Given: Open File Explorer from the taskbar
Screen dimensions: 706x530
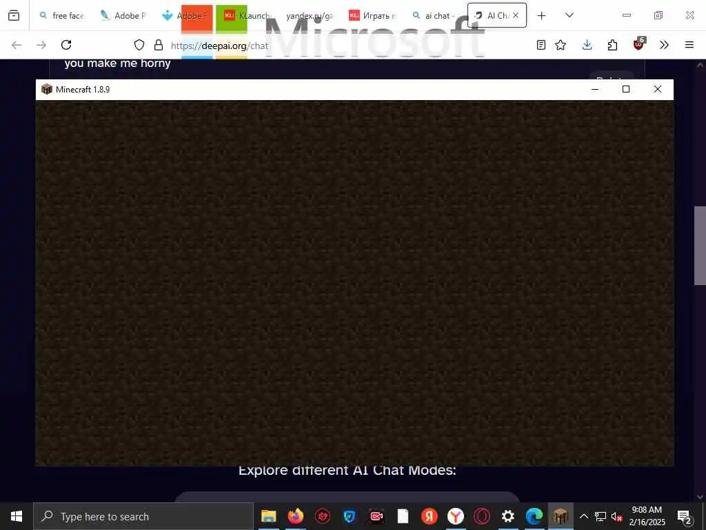Looking at the screenshot, I should (x=269, y=516).
